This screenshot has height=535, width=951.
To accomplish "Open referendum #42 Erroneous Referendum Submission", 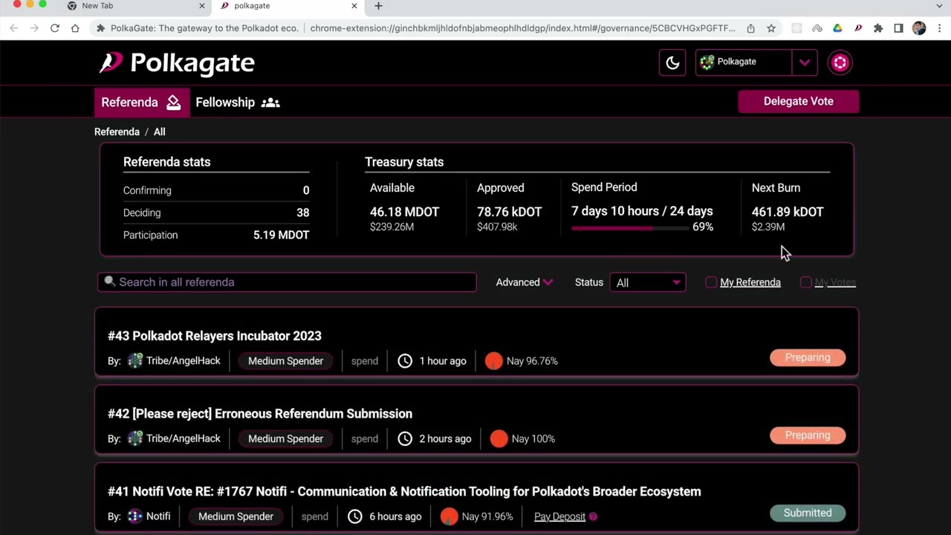I will (x=260, y=414).
